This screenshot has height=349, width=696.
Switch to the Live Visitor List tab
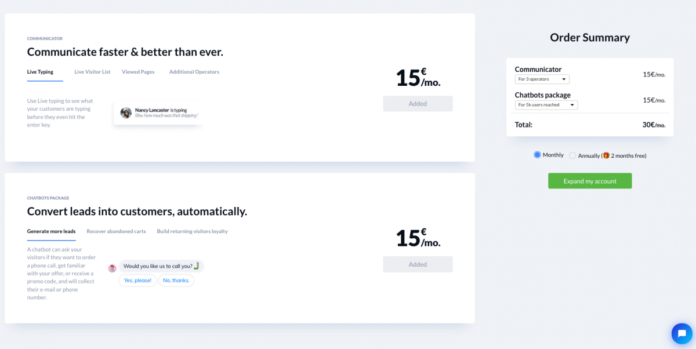click(92, 72)
